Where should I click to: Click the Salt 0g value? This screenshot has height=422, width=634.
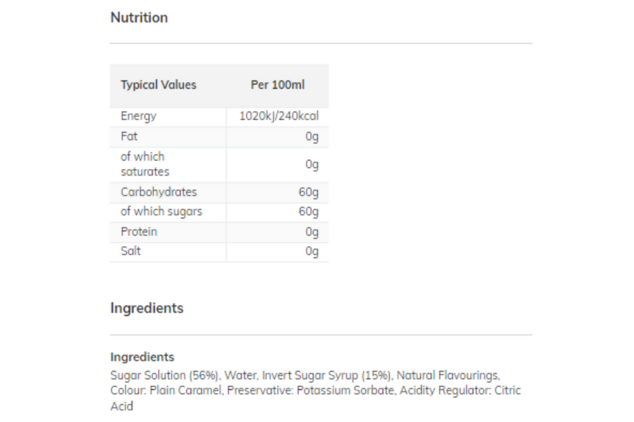click(x=312, y=252)
